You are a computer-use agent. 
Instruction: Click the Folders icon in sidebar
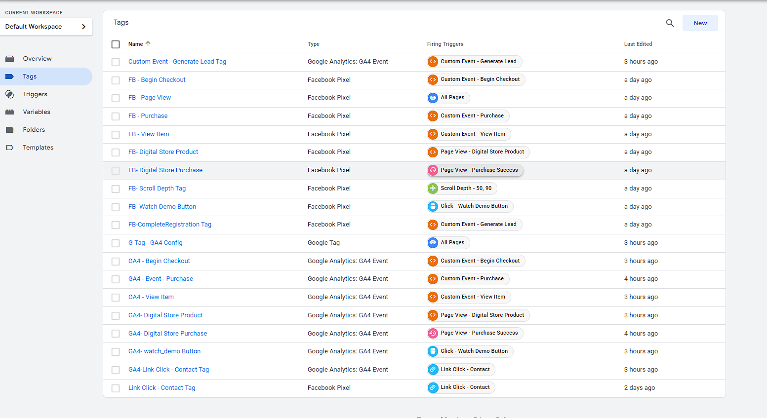[x=10, y=130]
